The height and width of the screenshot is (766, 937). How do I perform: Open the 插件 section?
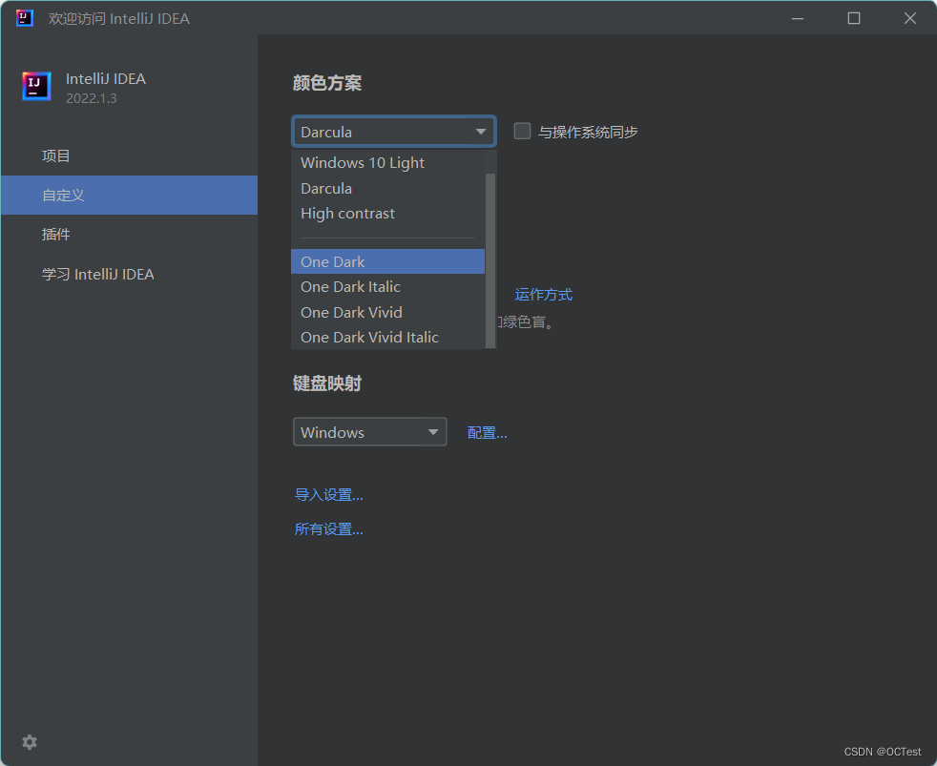click(x=129, y=235)
